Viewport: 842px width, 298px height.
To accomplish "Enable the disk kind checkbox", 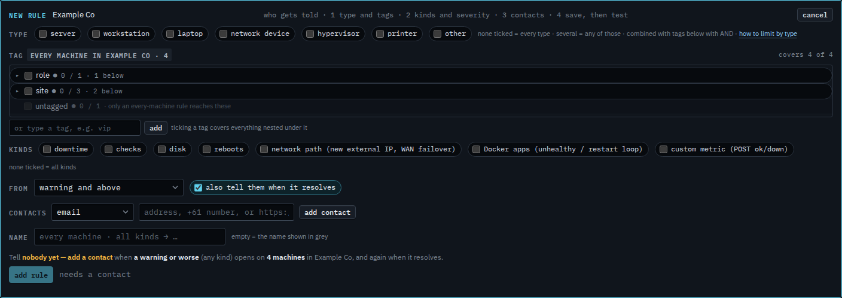I will 161,149.
